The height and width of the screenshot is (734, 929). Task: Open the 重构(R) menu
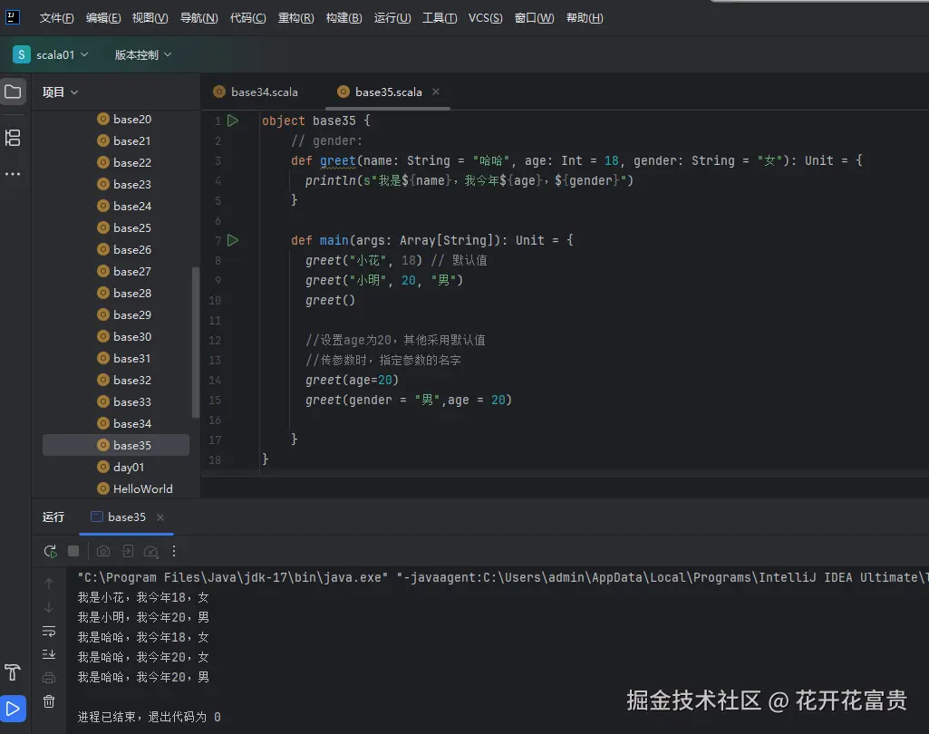pyautogui.click(x=296, y=18)
